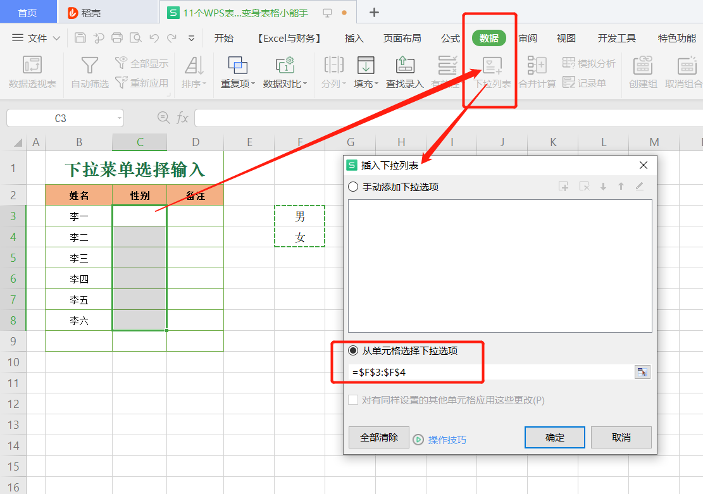Click cell F3 containing 男
This screenshot has height=494, width=703.
point(299,216)
